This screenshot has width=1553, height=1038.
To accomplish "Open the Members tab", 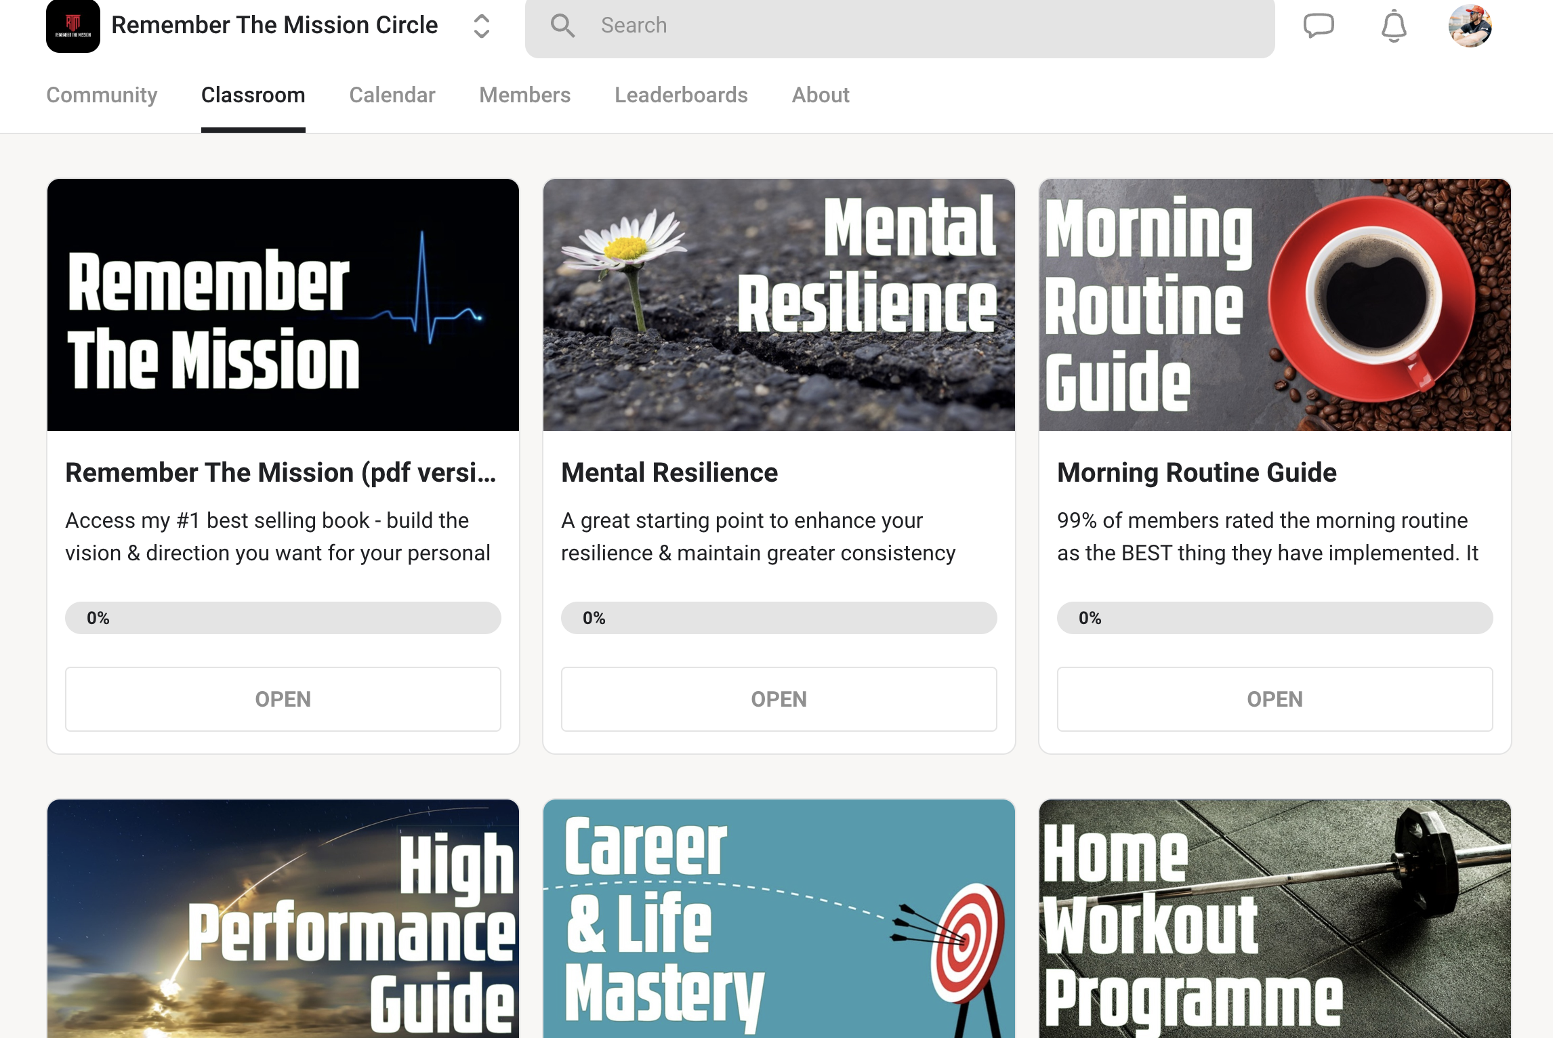I will coord(524,95).
